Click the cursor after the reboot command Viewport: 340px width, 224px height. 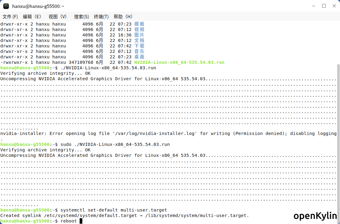tap(81, 221)
